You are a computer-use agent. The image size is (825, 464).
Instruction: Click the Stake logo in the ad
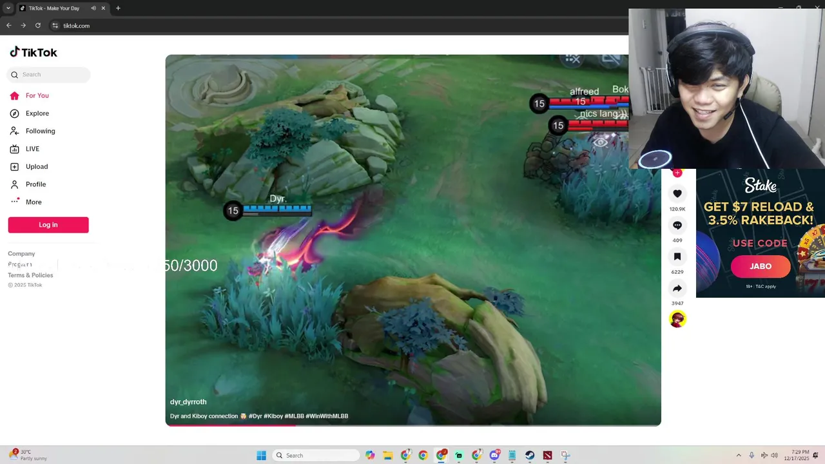pos(761,186)
